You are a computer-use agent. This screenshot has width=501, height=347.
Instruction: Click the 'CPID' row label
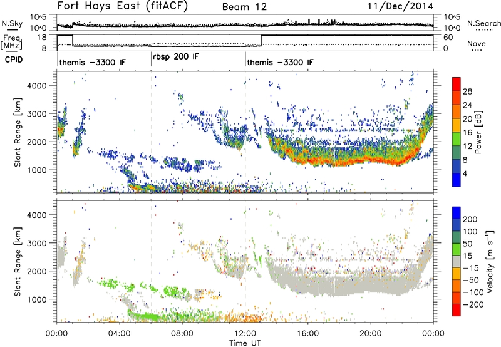tap(14, 60)
